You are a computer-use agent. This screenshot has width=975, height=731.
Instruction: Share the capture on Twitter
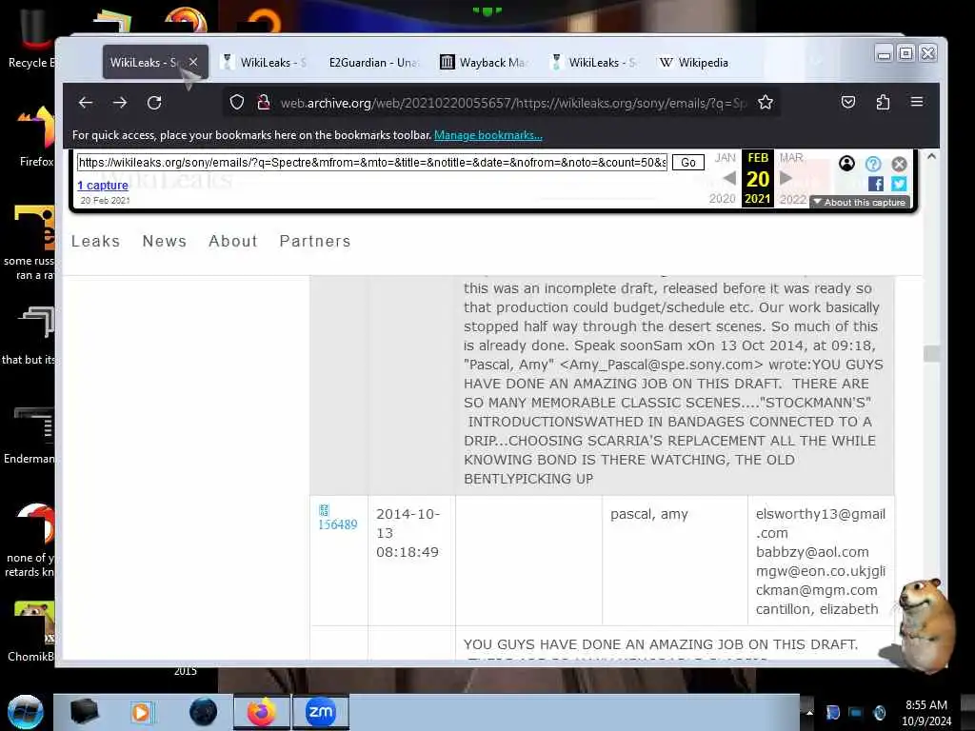(x=899, y=184)
